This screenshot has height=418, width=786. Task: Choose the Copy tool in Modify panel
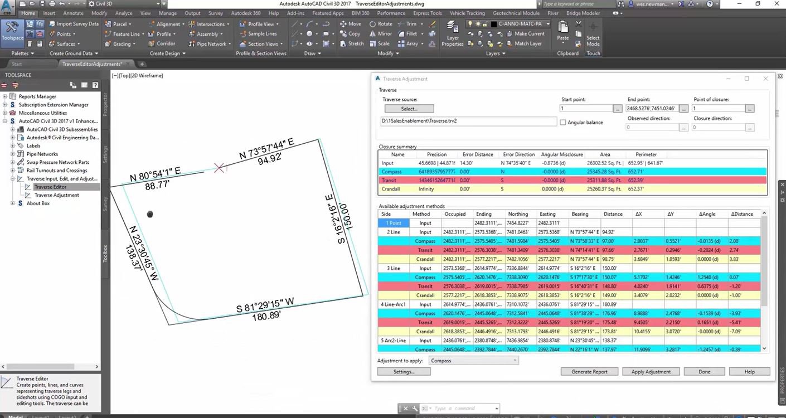[350, 33]
